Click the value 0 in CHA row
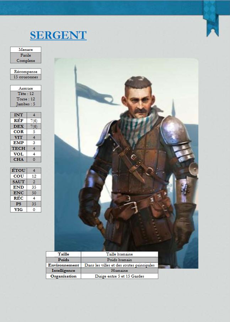230x322 pixels. (34, 159)
